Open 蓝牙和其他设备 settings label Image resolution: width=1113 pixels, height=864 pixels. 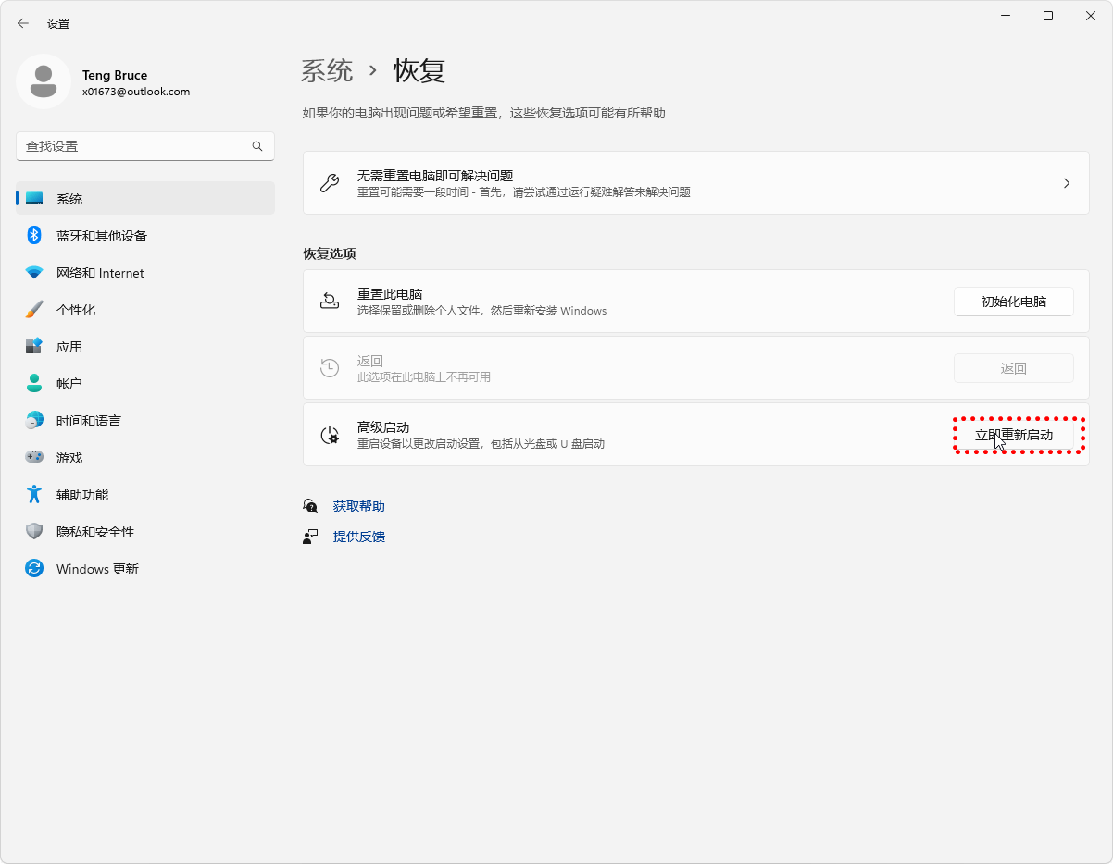click(102, 236)
